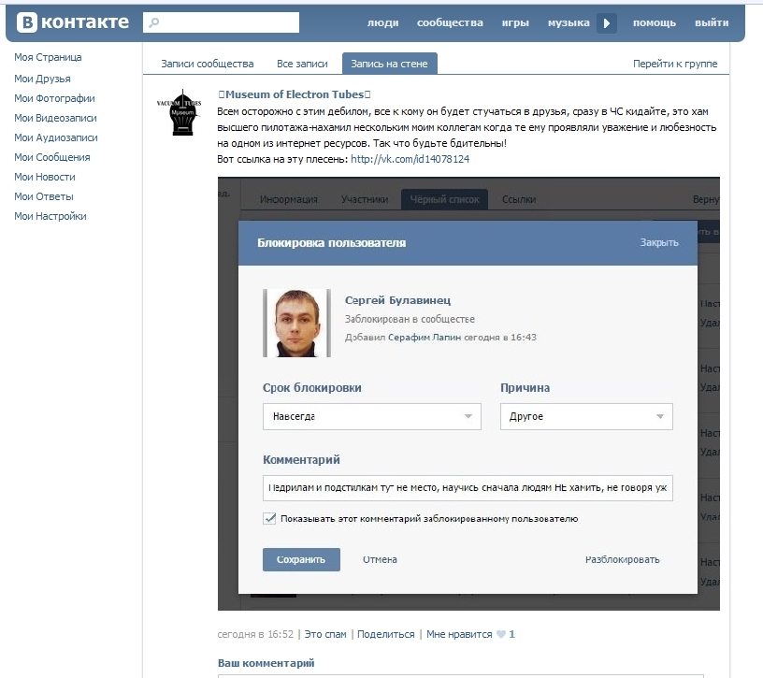This screenshot has height=678, width=763.
Task: Click the 'Поделиться' share link
Action: [385, 634]
